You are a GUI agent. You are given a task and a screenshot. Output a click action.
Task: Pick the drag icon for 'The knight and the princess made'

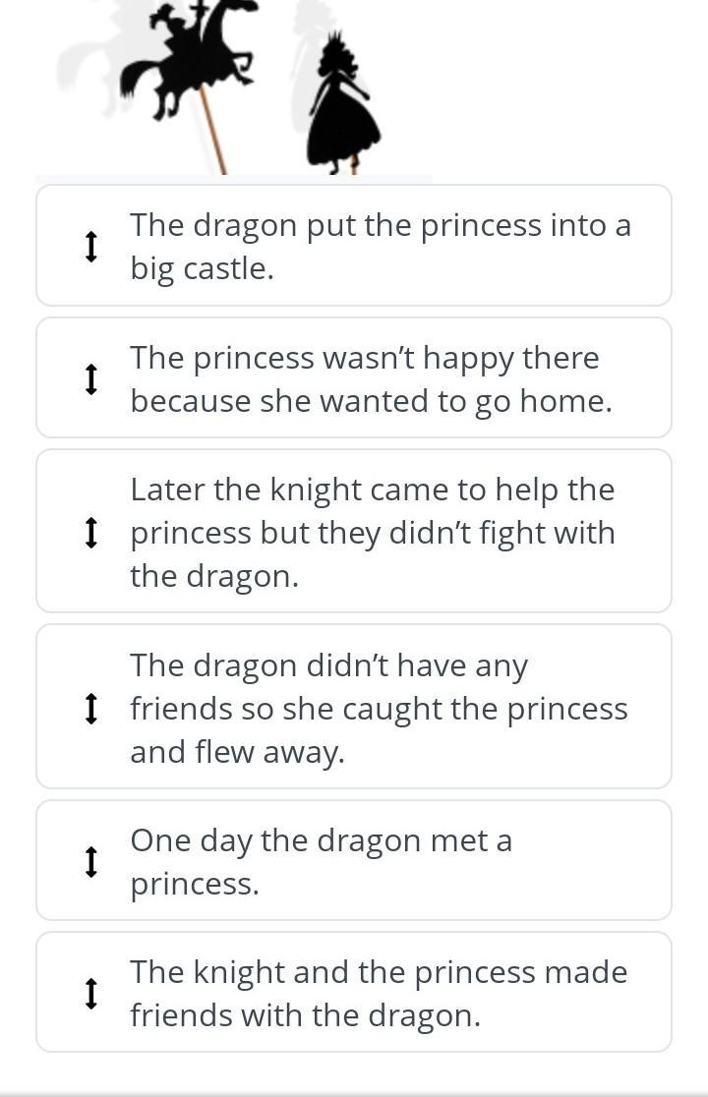click(90, 993)
